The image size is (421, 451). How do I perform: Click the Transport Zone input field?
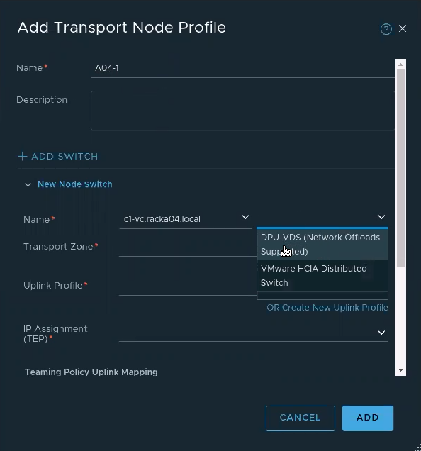coord(188,247)
